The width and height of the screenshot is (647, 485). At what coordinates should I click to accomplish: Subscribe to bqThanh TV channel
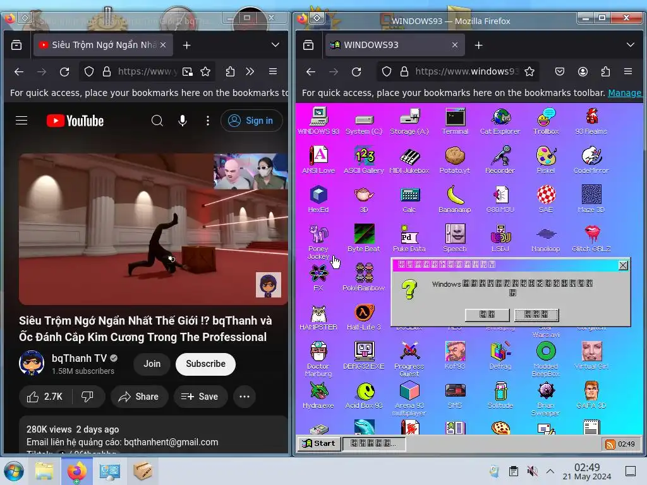205,364
